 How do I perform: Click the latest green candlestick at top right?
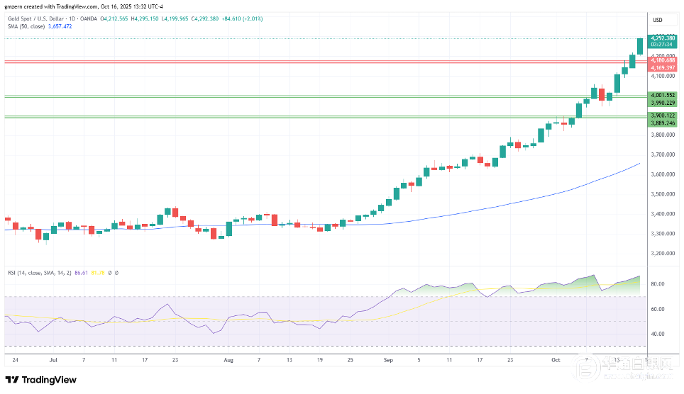[x=640, y=46]
